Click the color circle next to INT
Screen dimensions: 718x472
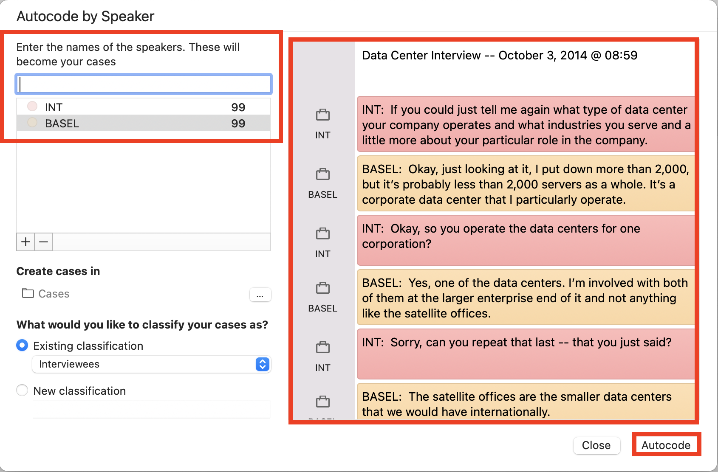click(32, 106)
